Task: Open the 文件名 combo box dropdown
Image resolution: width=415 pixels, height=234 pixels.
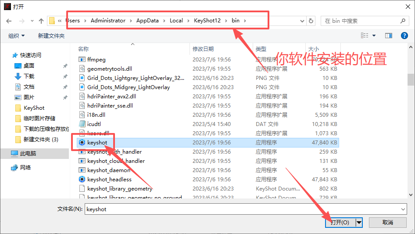Action: coord(403,209)
